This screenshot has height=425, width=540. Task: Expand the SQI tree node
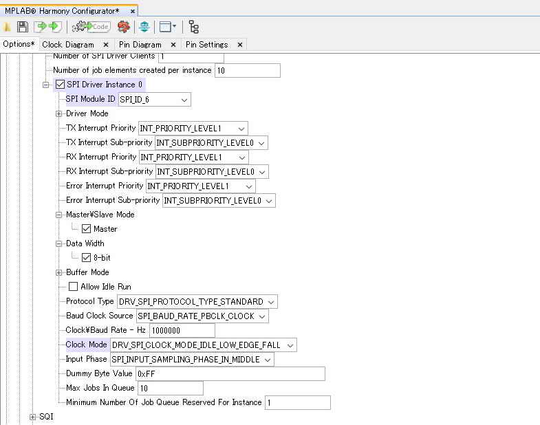pyautogui.click(x=33, y=417)
